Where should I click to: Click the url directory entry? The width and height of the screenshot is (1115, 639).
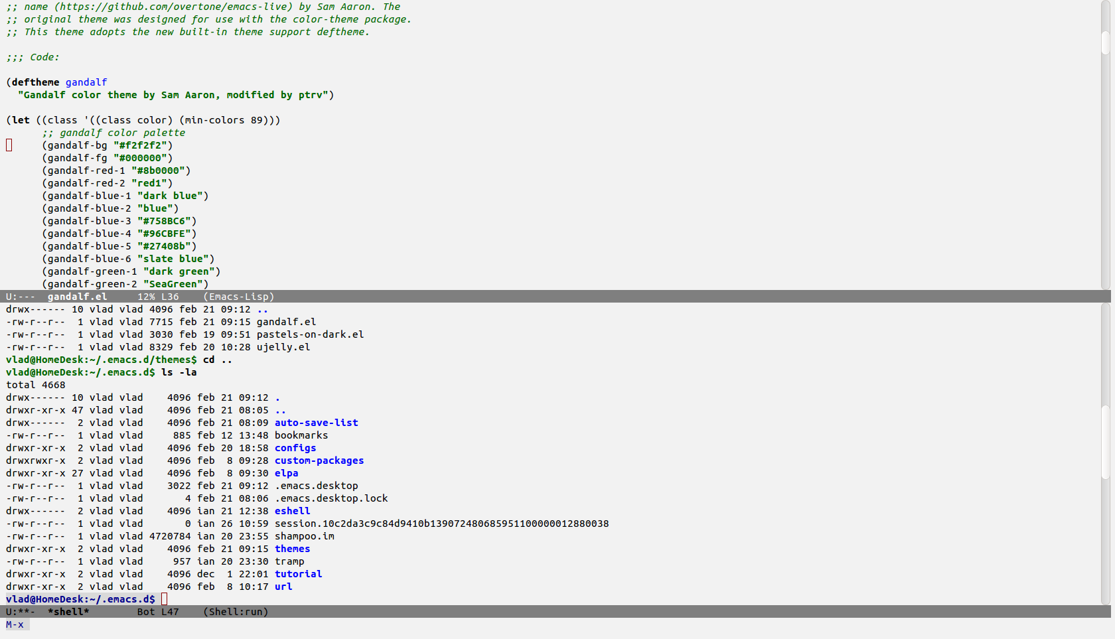(x=283, y=587)
